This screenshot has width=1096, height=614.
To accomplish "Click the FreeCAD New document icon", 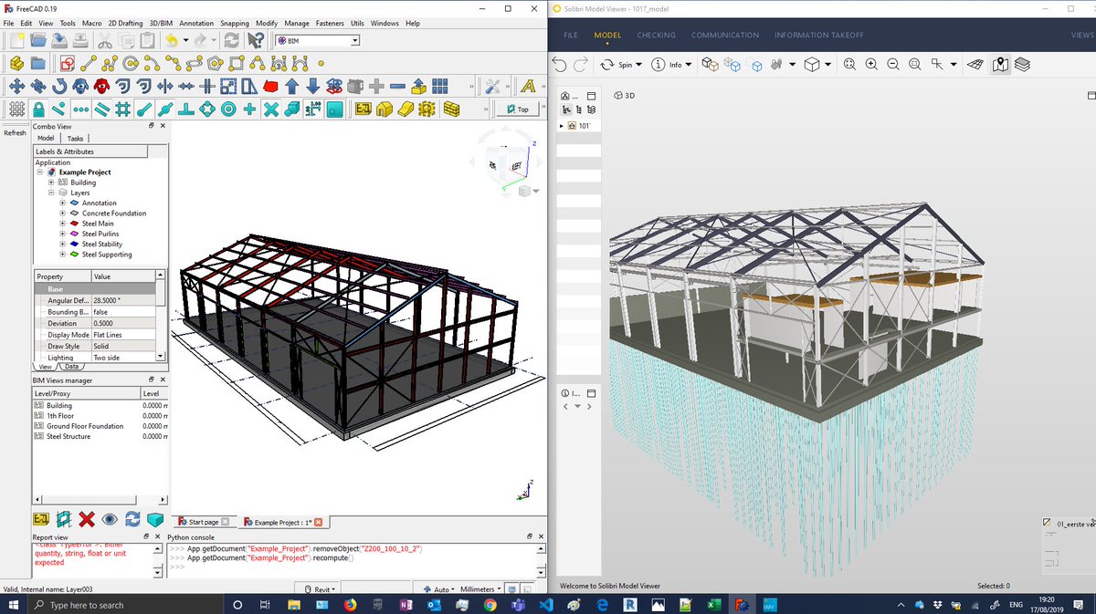I will 16,40.
